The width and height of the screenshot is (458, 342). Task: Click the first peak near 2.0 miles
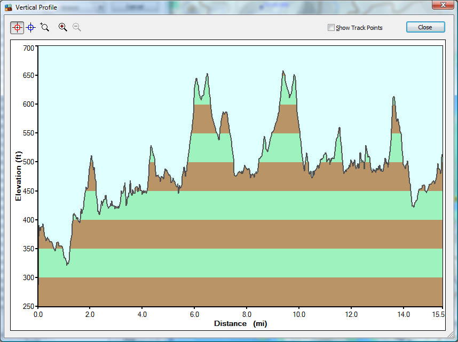coord(91,156)
